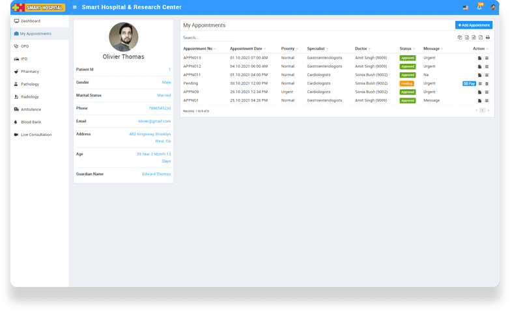Select Blood Bank from the sidebar
This screenshot has height=311, width=510.
coord(31,122)
